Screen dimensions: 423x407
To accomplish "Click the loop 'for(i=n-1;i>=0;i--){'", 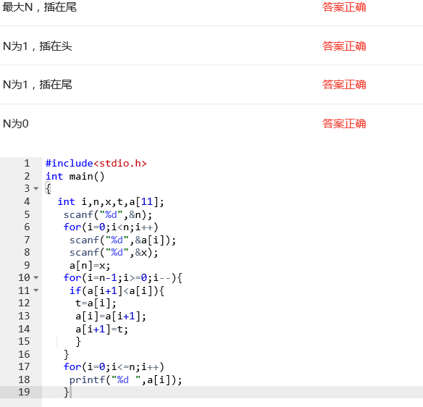I will tap(122, 278).
